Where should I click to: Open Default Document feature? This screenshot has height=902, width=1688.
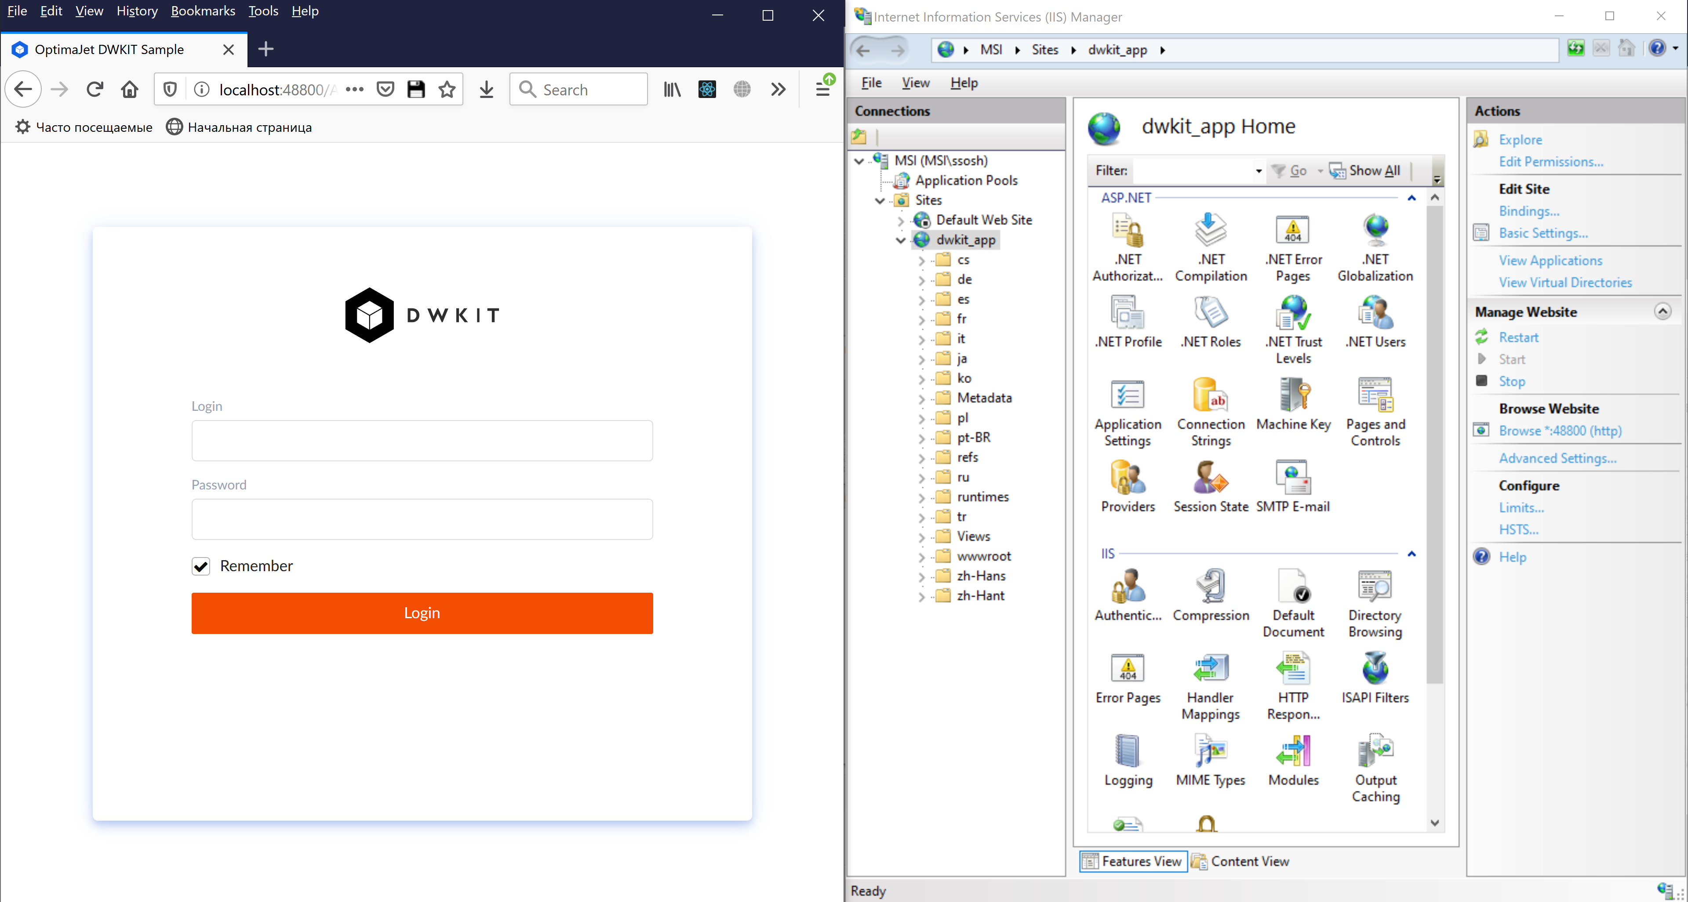pos(1293,604)
